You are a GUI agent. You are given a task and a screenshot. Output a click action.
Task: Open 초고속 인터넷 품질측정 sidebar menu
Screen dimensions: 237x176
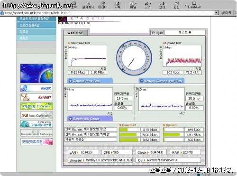(x=36, y=19)
